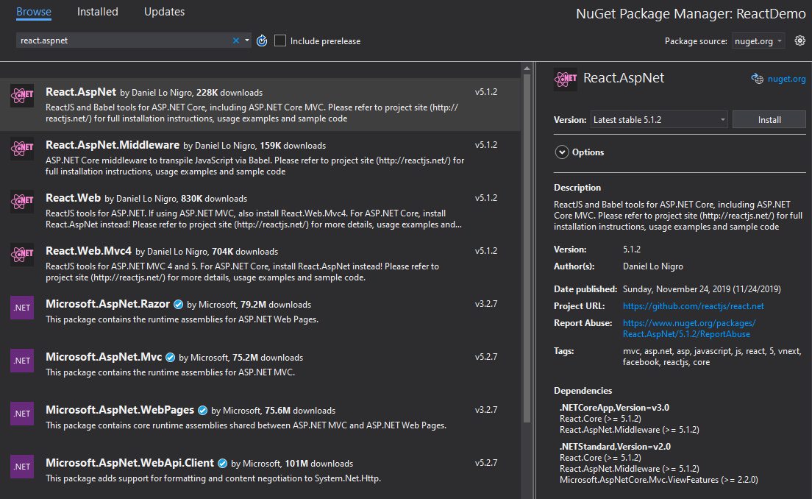812x499 pixels.
Task: Click the 'Daniel Lo Nigro' author value
Action: point(653,266)
